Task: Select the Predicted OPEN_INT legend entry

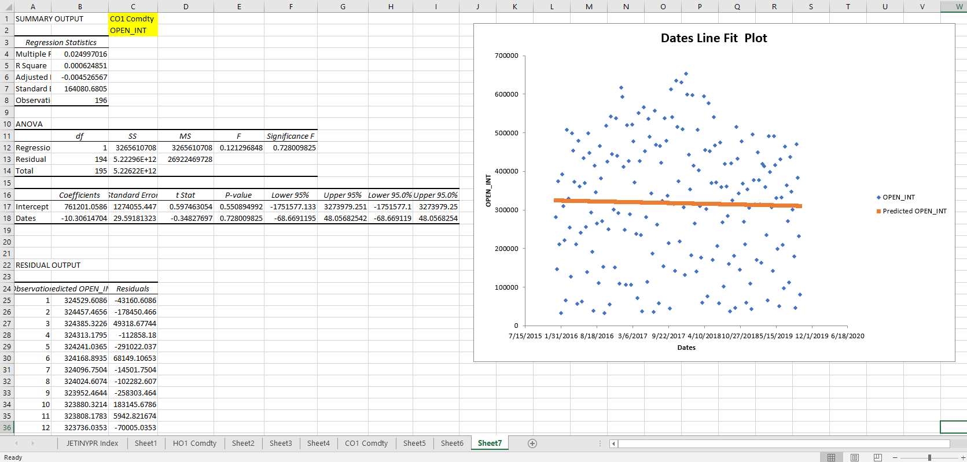Action: (911, 211)
